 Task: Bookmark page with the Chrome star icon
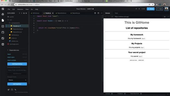coord(153,5)
